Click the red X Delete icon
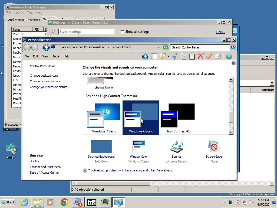 pos(200,57)
